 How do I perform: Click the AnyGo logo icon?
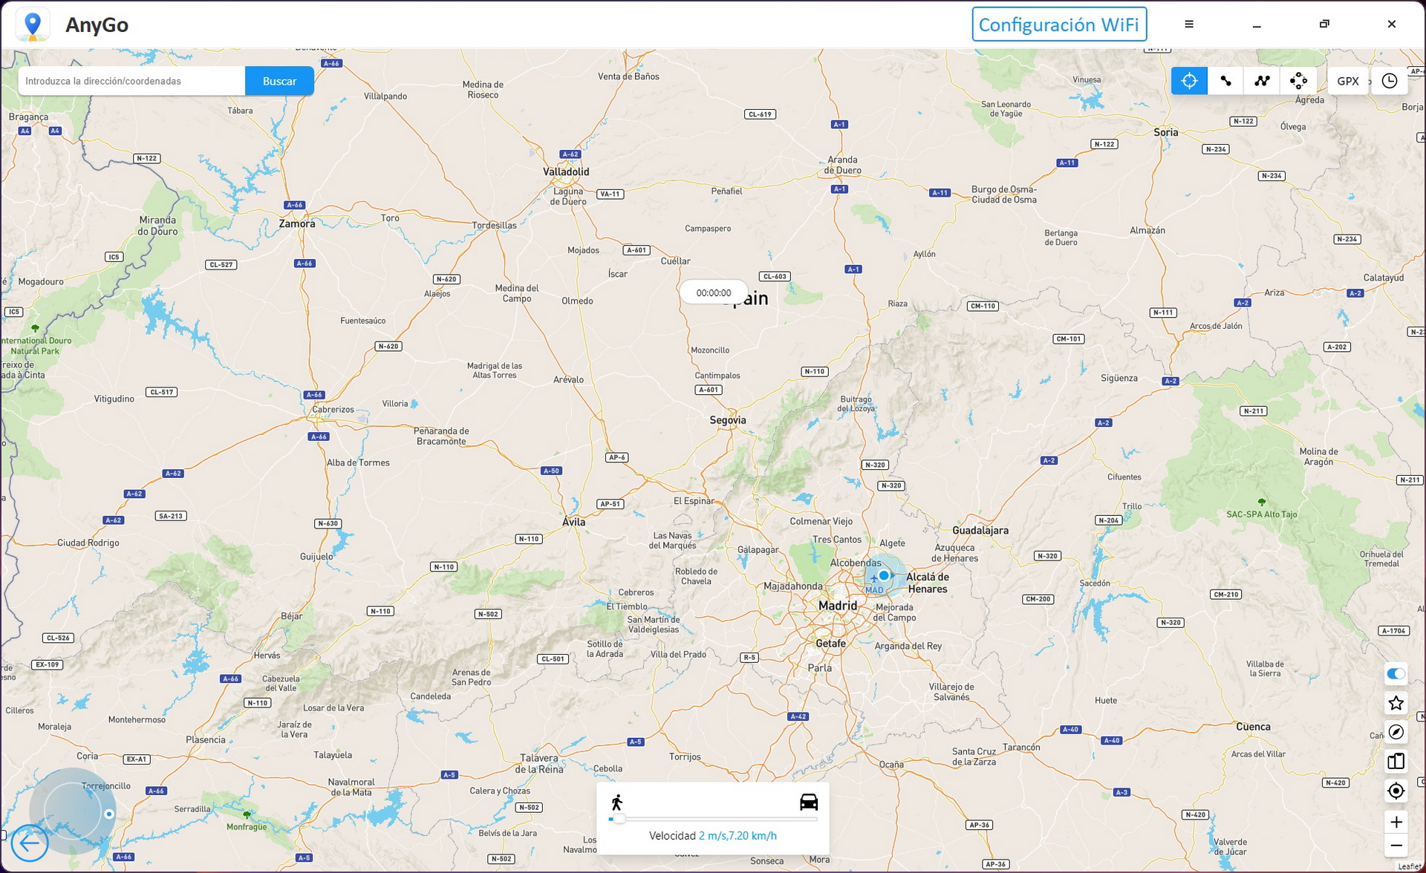click(32, 24)
